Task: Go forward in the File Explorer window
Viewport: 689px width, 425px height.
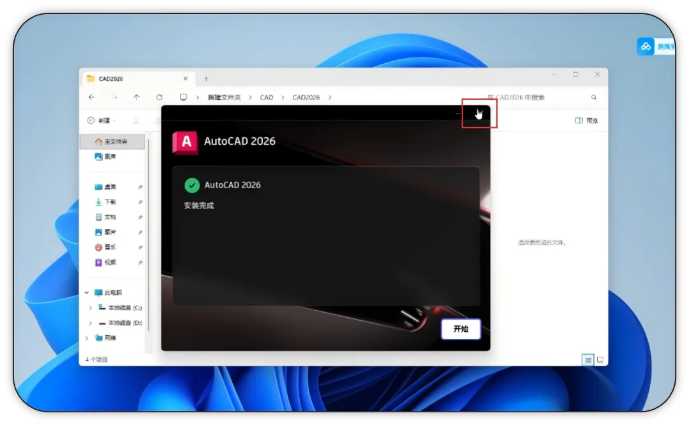Action: (114, 97)
